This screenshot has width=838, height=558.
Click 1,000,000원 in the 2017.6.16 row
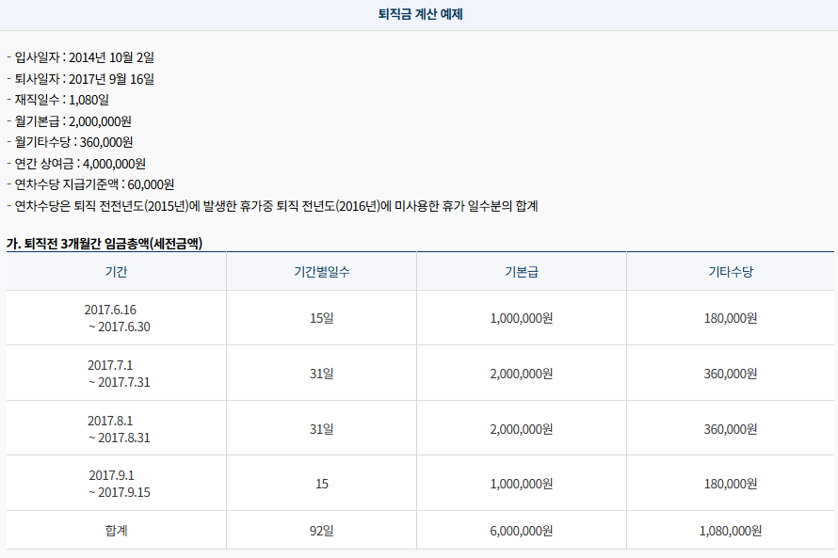[521, 318]
